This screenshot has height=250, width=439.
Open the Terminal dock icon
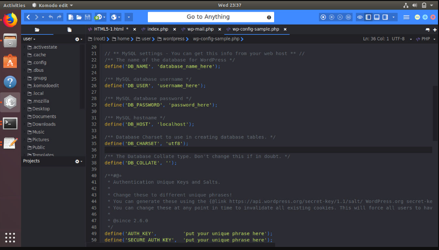(x=10, y=123)
